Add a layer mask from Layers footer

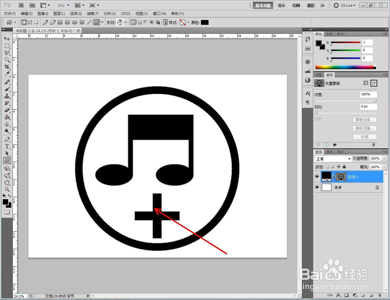pyautogui.click(x=347, y=295)
